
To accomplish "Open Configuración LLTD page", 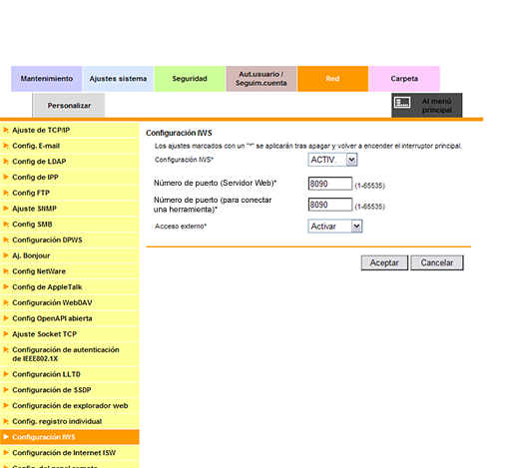I will pyautogui.click(x=70, y=374).
